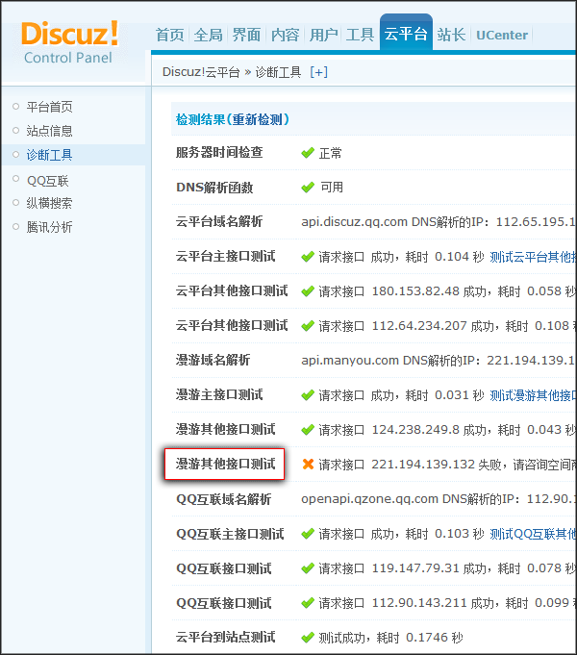The image size is (577, 655).
Task: Open the 首页 top navigation tab
Action: (x=169, y=35)
